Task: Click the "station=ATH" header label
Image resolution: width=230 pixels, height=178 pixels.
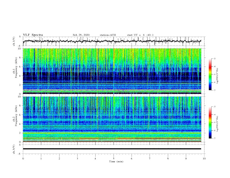Action: (x=108, y=35)
